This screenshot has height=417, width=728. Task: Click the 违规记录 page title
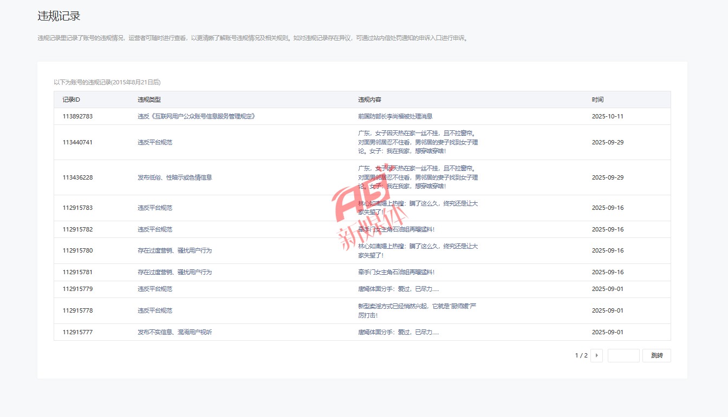59,16
